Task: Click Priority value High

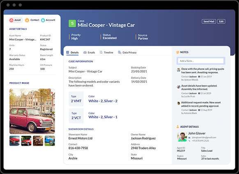Action: point(75,39)
